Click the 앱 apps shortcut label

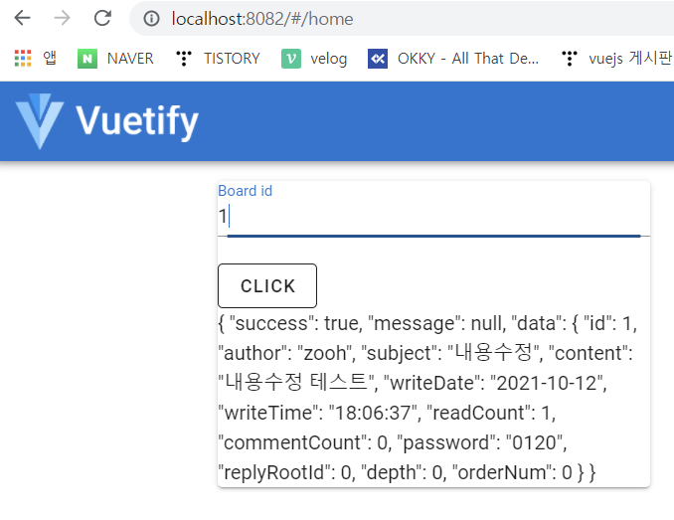click(50, 58)
